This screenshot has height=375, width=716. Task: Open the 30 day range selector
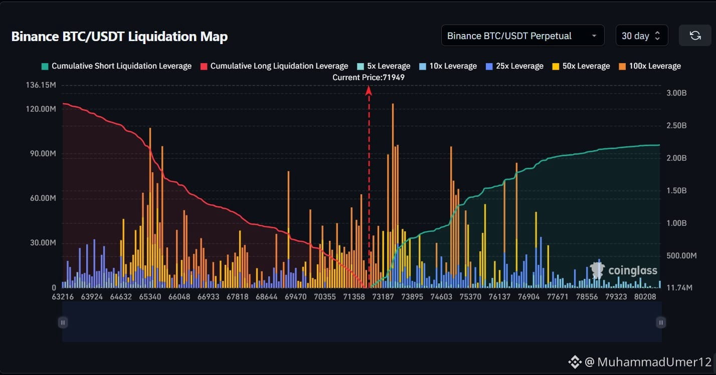(x=642, y=36)
